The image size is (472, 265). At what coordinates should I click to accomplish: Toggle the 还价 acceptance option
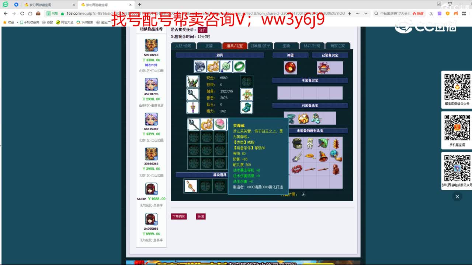[202, 29]
